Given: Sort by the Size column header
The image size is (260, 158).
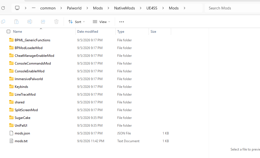Looking at the screenshot, I should pos(153,31).
